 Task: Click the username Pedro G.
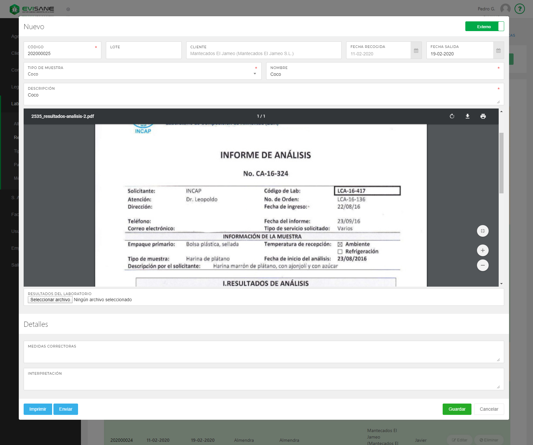coord(486,9)
